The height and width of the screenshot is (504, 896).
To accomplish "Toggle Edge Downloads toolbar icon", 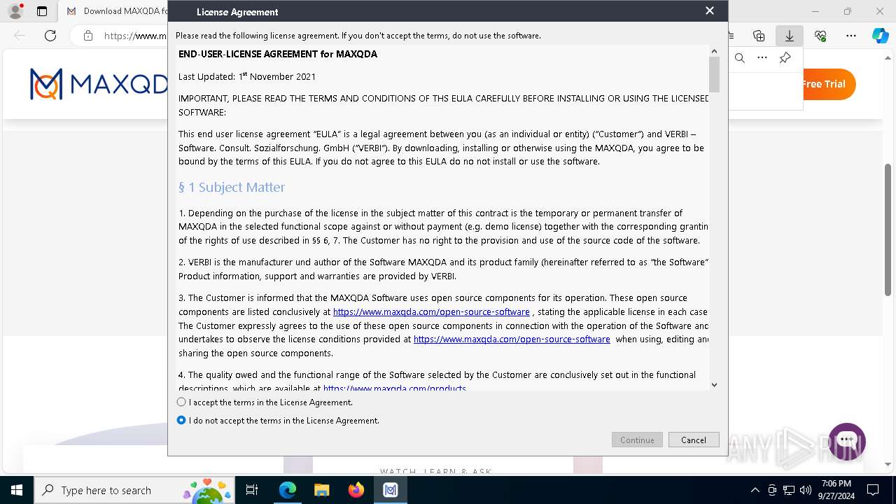I will [x=790, y=36].
